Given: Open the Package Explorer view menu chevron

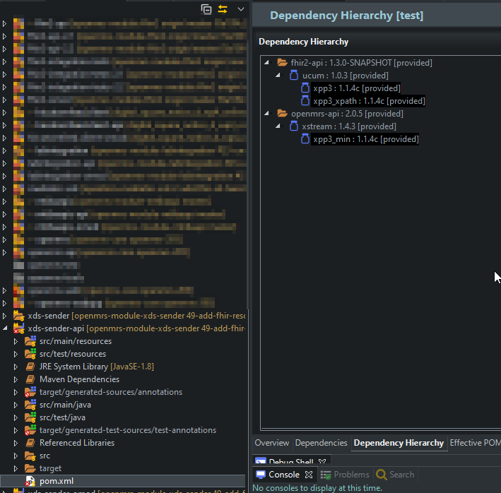Looking at the screenshot, I should pos(241,9).
